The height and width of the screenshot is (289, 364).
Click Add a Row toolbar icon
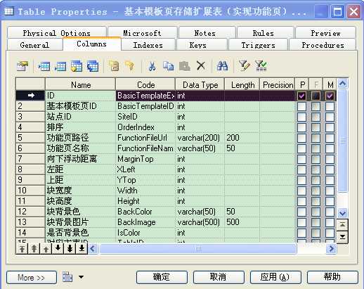60,66
